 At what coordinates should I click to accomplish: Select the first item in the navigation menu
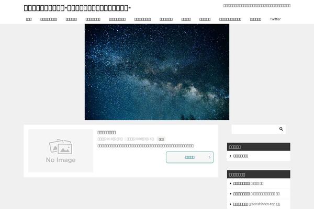point(29,19)
